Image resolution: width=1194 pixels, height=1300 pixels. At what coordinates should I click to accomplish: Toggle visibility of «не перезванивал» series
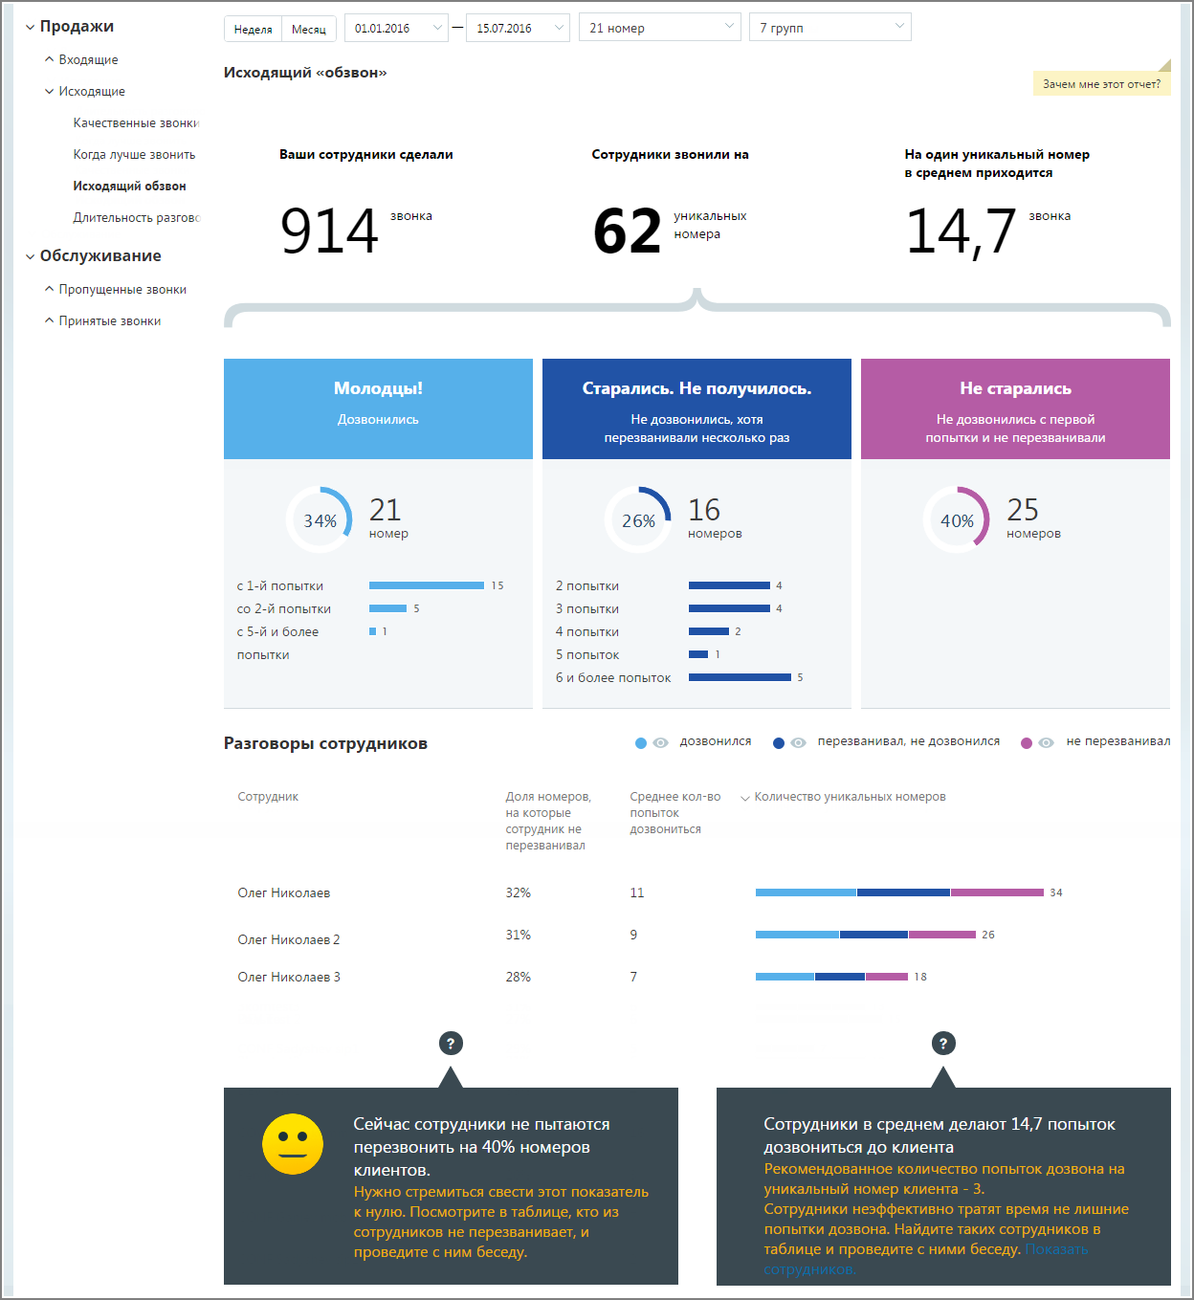click(x=1047, y=743)
